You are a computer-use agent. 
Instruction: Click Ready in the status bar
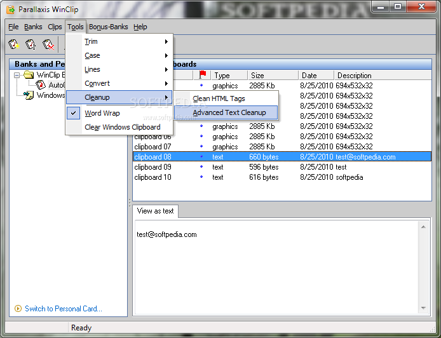tap(81, 328)
